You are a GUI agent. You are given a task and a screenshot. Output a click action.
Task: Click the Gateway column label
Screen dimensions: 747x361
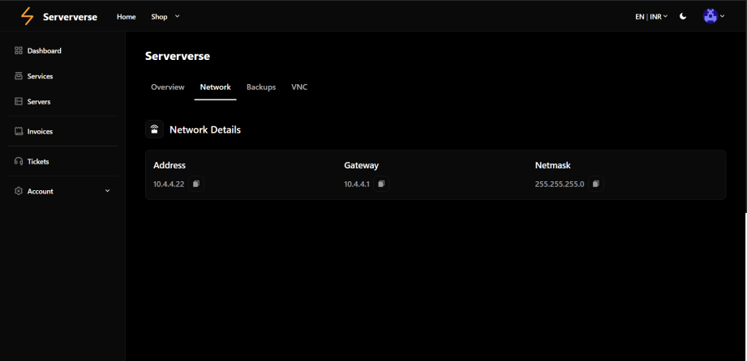coord(361,165)
